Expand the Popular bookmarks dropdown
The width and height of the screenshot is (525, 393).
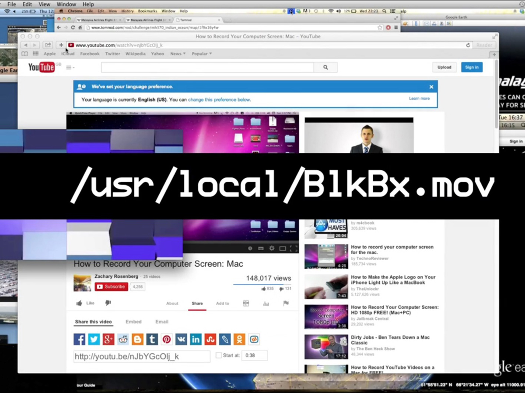(201, 54)
